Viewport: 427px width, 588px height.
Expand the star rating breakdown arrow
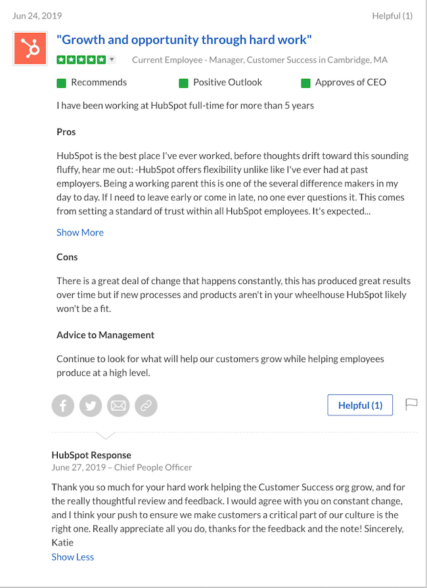[112, 60]
